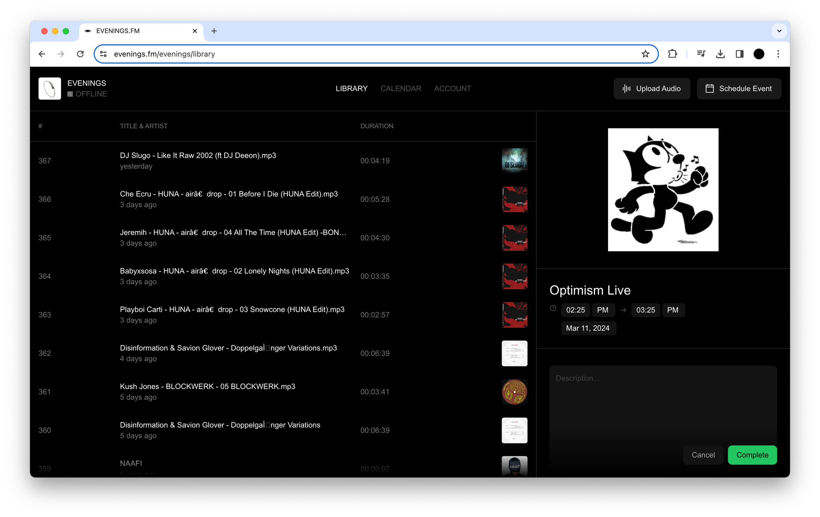
Task: Bookmark page with star icon
Action: (x=645, y=54)
